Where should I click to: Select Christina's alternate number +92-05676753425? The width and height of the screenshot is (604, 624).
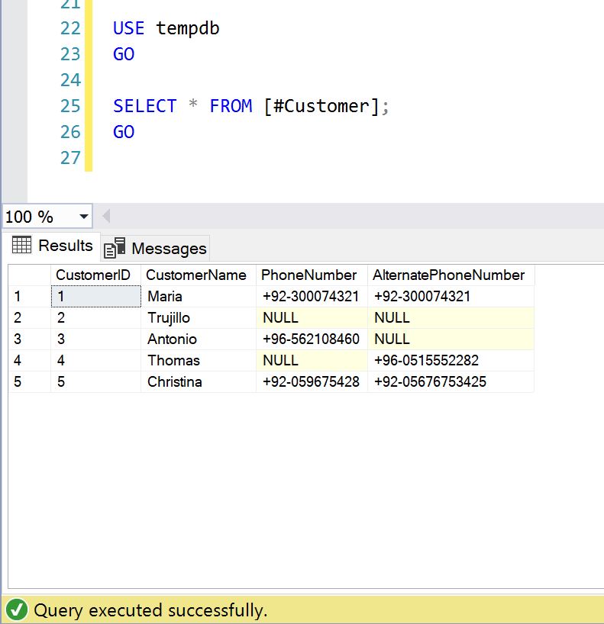pos(430,381)
